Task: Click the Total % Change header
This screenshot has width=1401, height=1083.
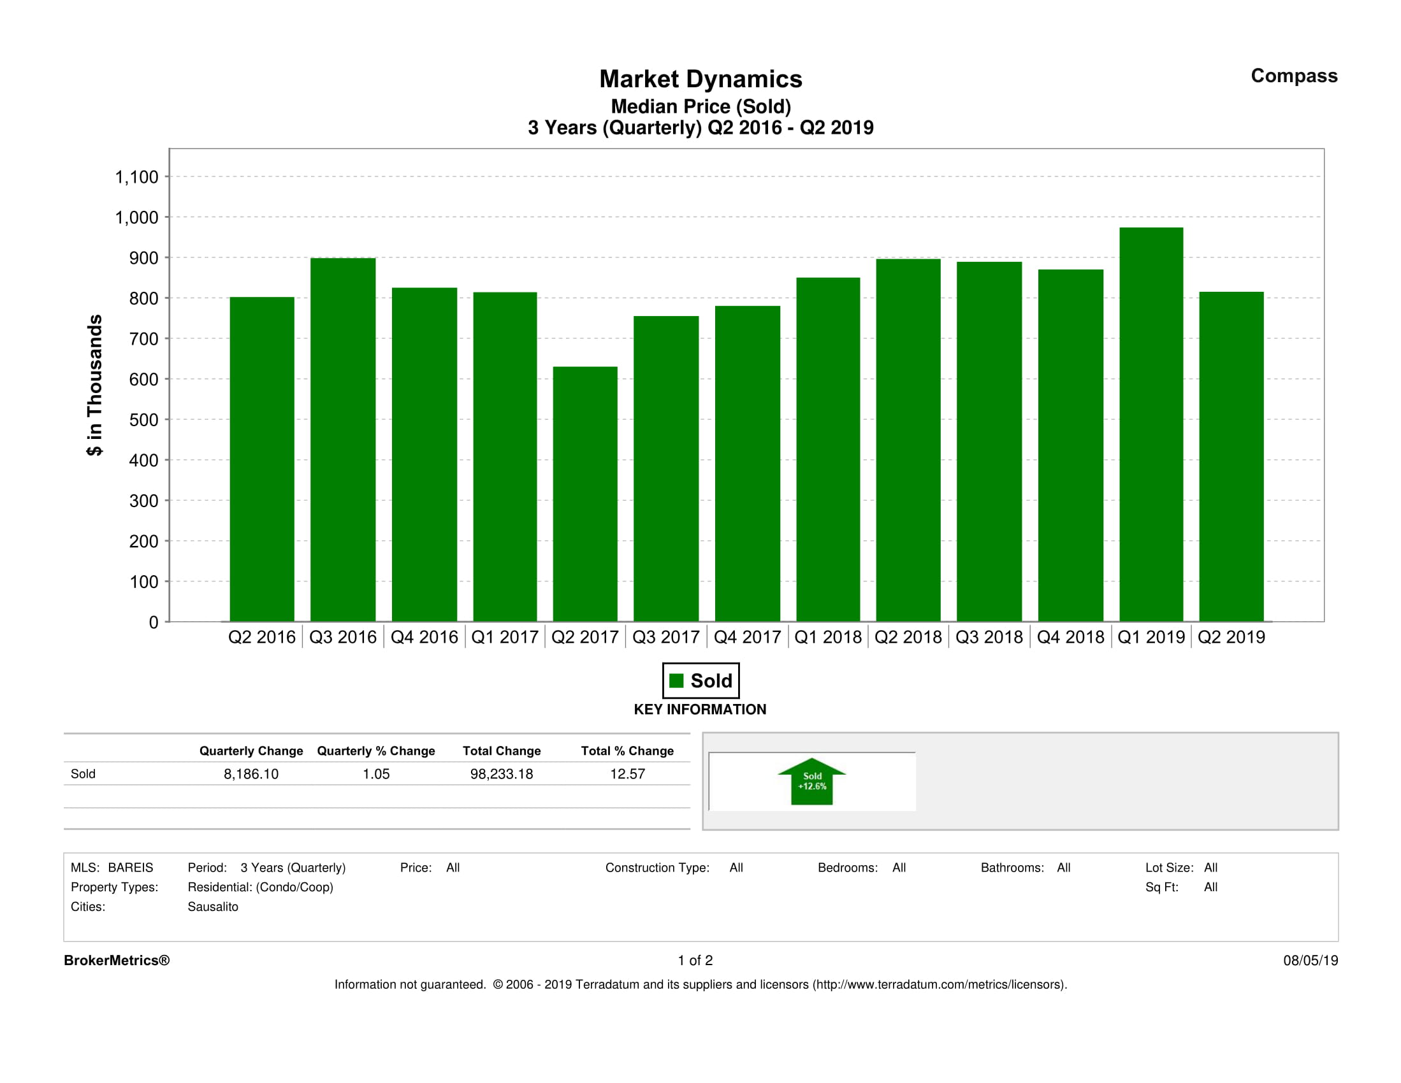Action: (627, 751)
